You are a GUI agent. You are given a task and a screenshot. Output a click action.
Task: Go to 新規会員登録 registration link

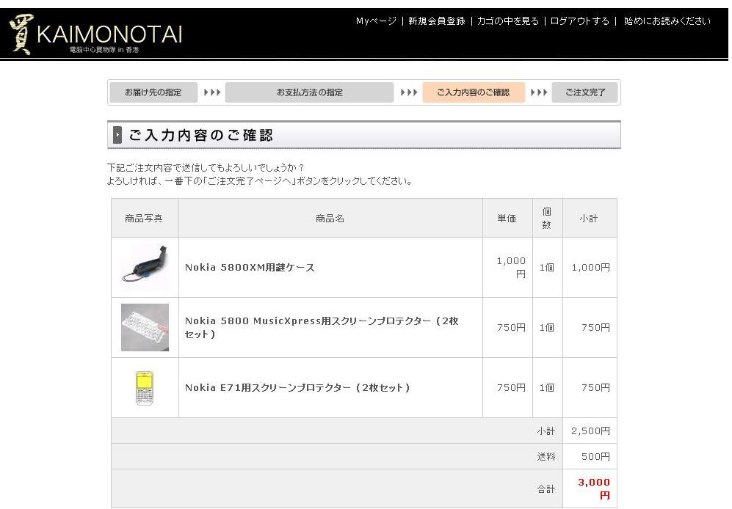(x=437, y=21)
